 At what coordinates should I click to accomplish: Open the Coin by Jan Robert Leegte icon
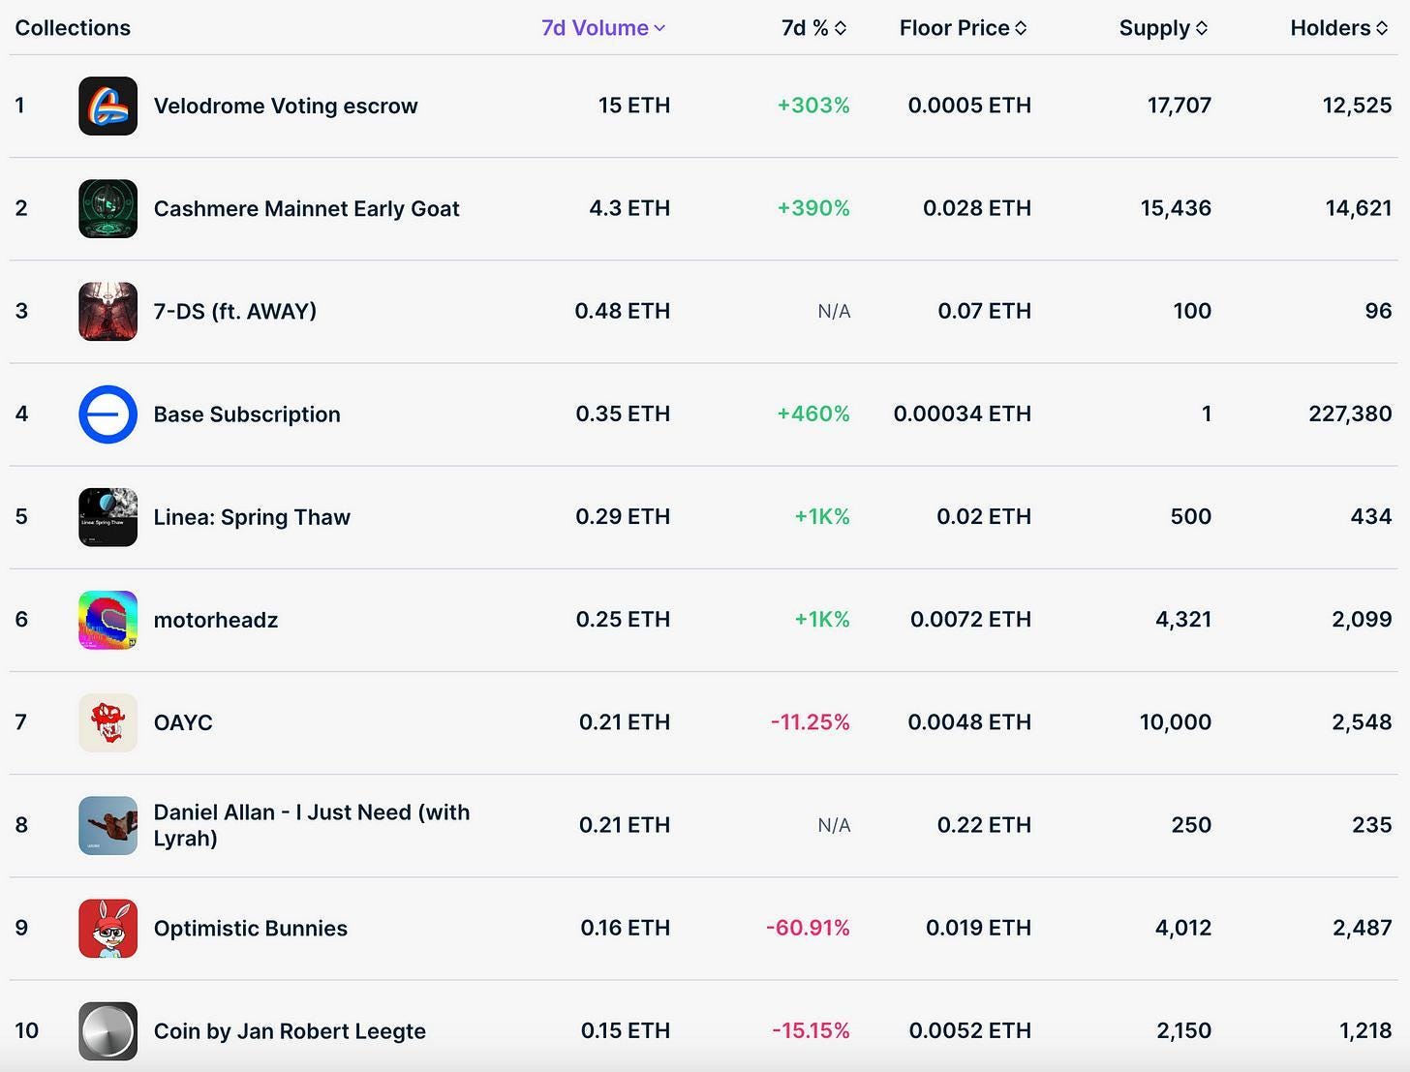107,1030
